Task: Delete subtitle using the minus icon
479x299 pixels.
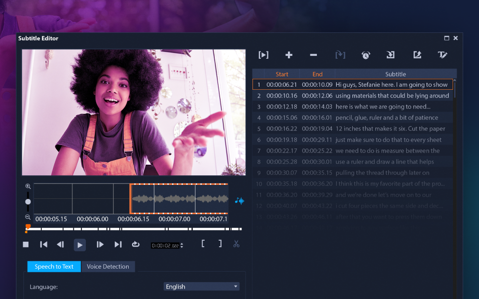Action: pyautogui.click(x=313, y=55)
